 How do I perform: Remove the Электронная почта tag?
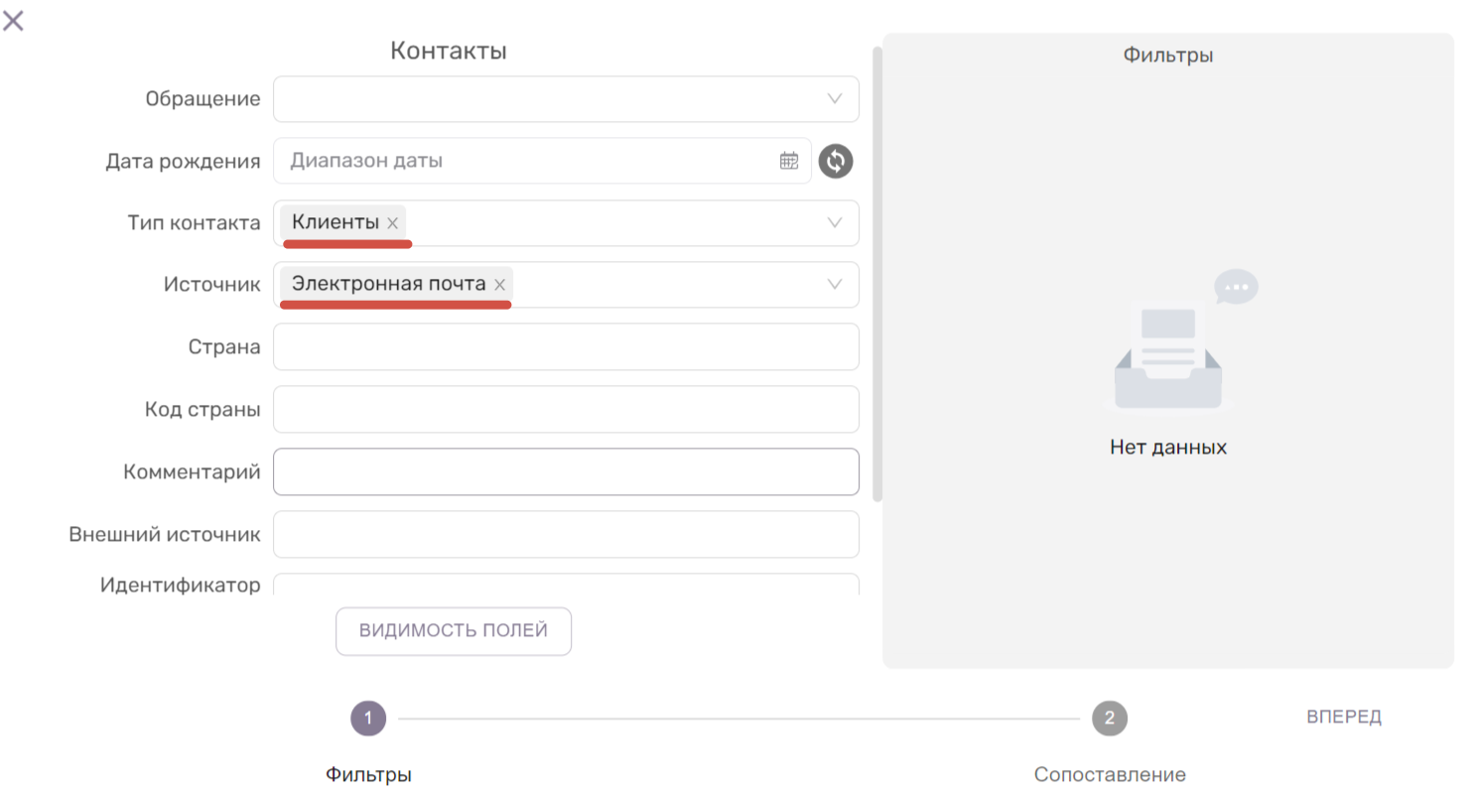500,285
